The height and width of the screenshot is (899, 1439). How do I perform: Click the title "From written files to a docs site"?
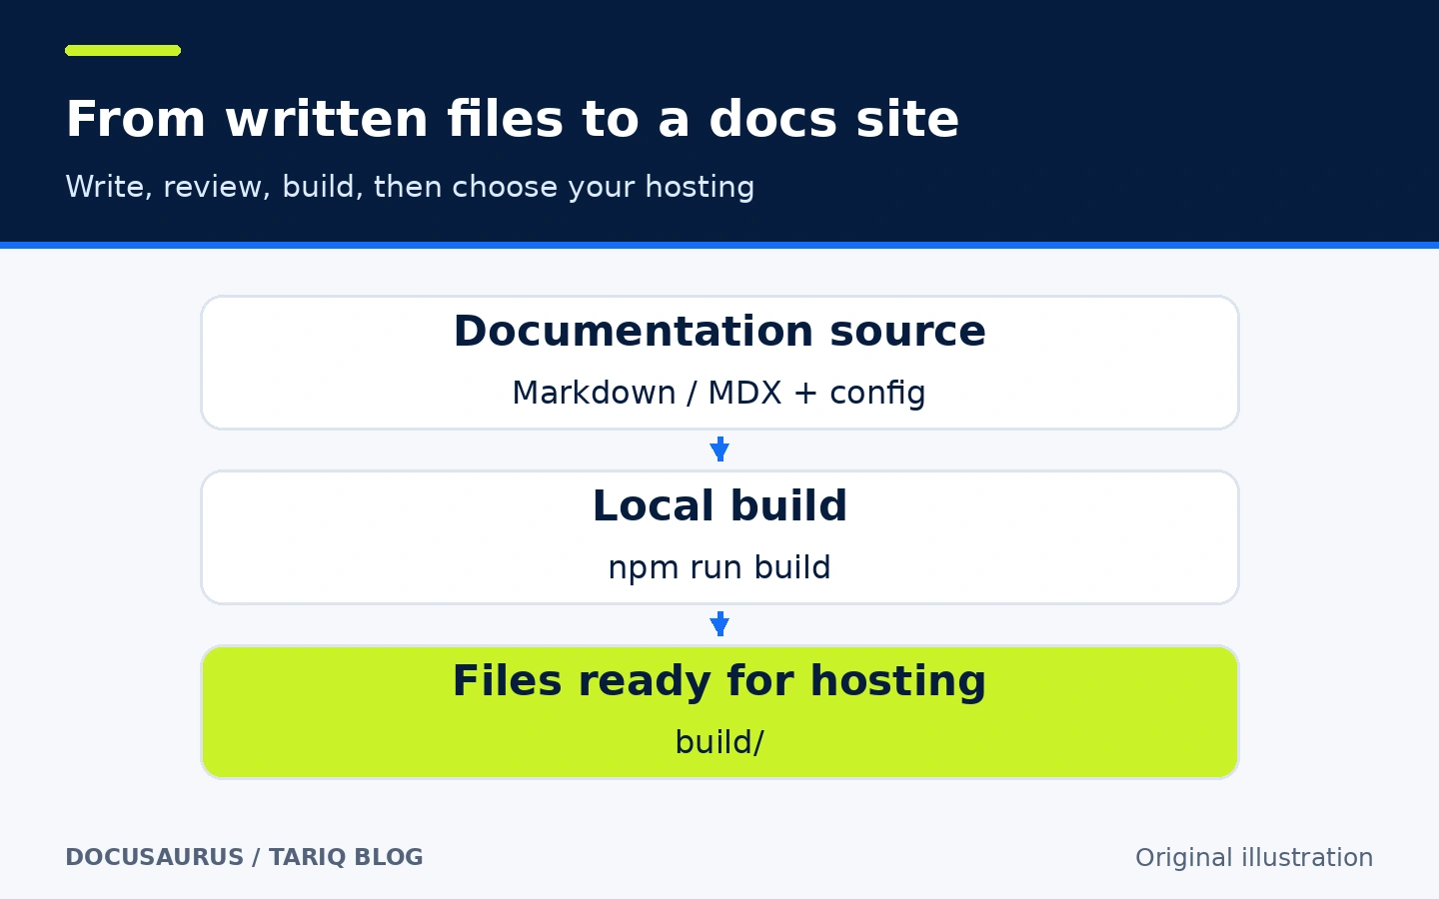(x=512, y=119)
